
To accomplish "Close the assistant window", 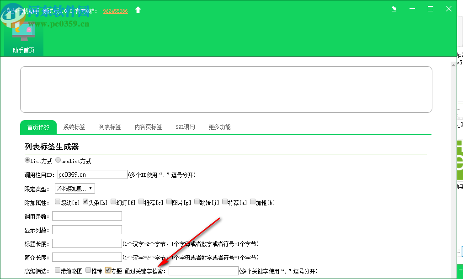I will pos(449,9).
